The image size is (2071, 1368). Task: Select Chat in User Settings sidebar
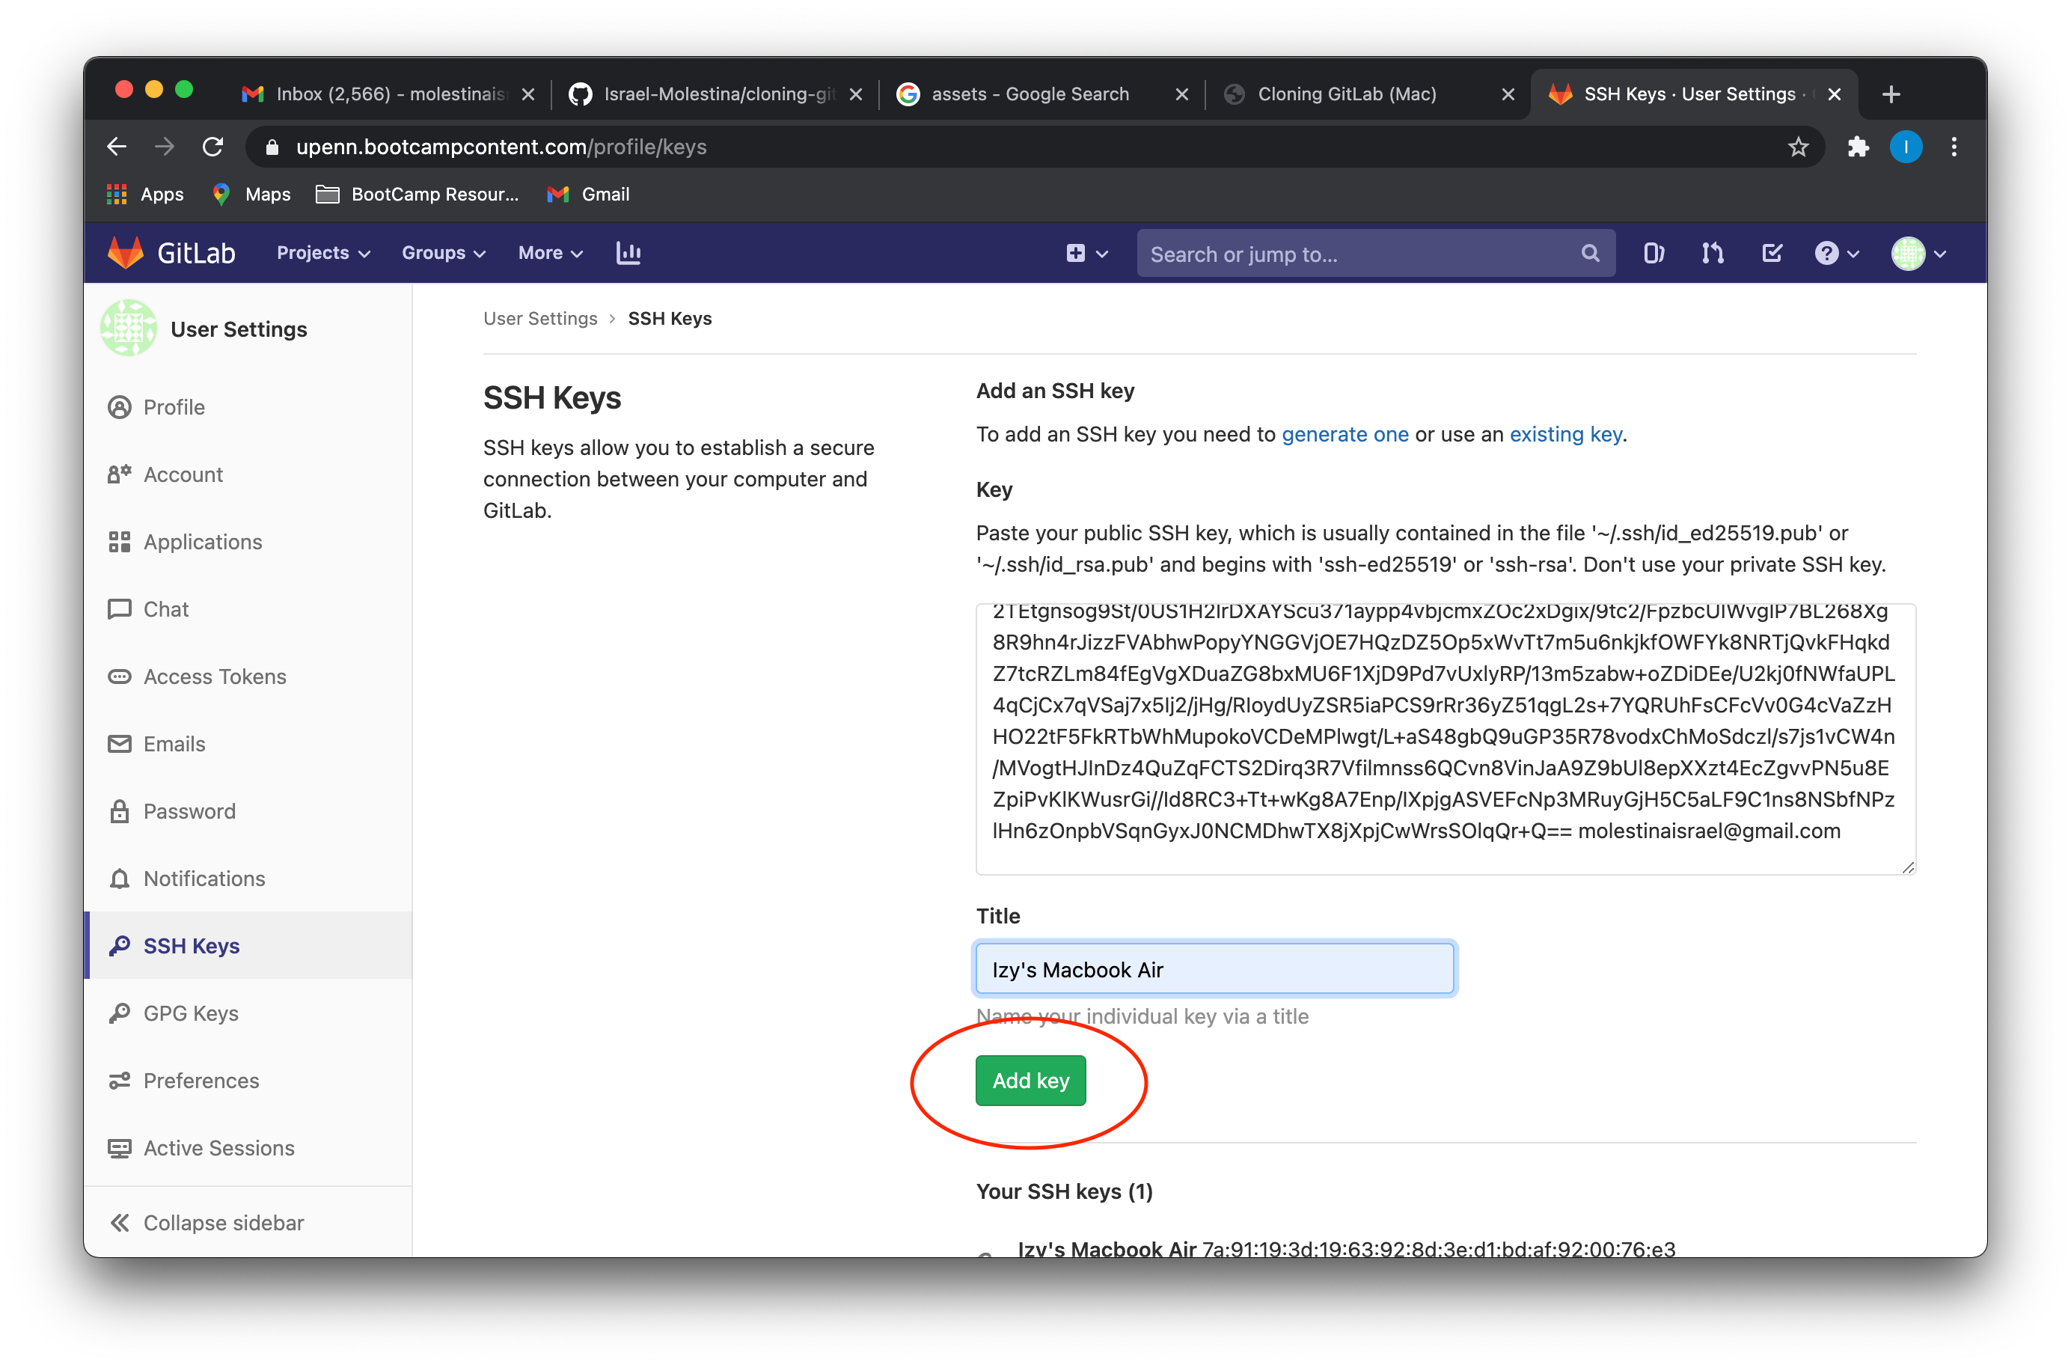(165, 609)
